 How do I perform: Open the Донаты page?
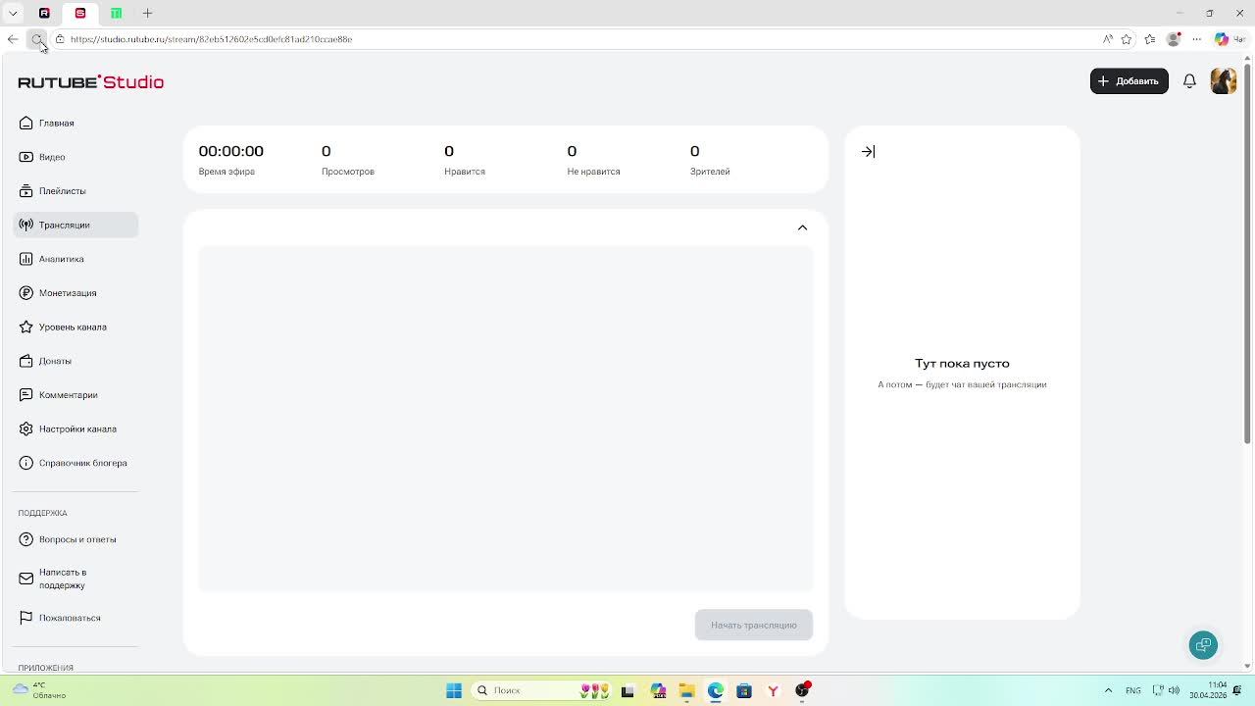[x=75, y=361]
